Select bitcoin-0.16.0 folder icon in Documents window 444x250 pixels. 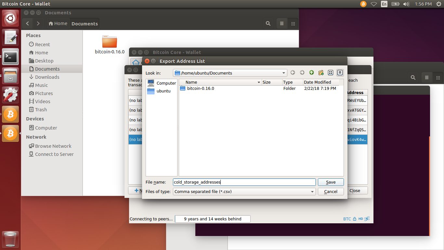click(x=110, y=42)
